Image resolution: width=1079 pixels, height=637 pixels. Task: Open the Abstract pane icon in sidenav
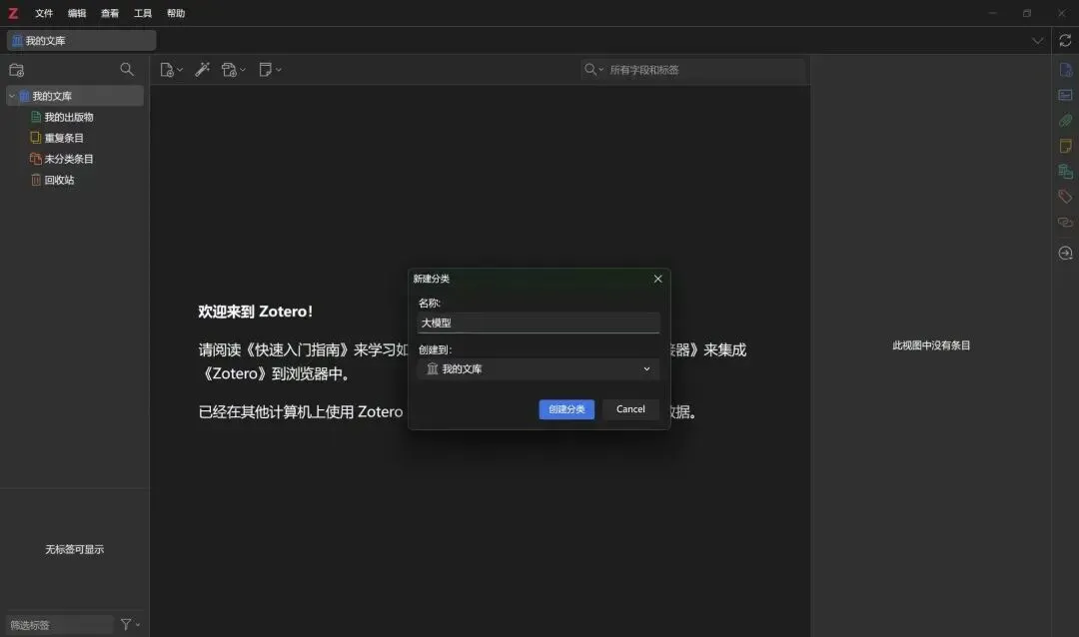(x=1065, y=95)
